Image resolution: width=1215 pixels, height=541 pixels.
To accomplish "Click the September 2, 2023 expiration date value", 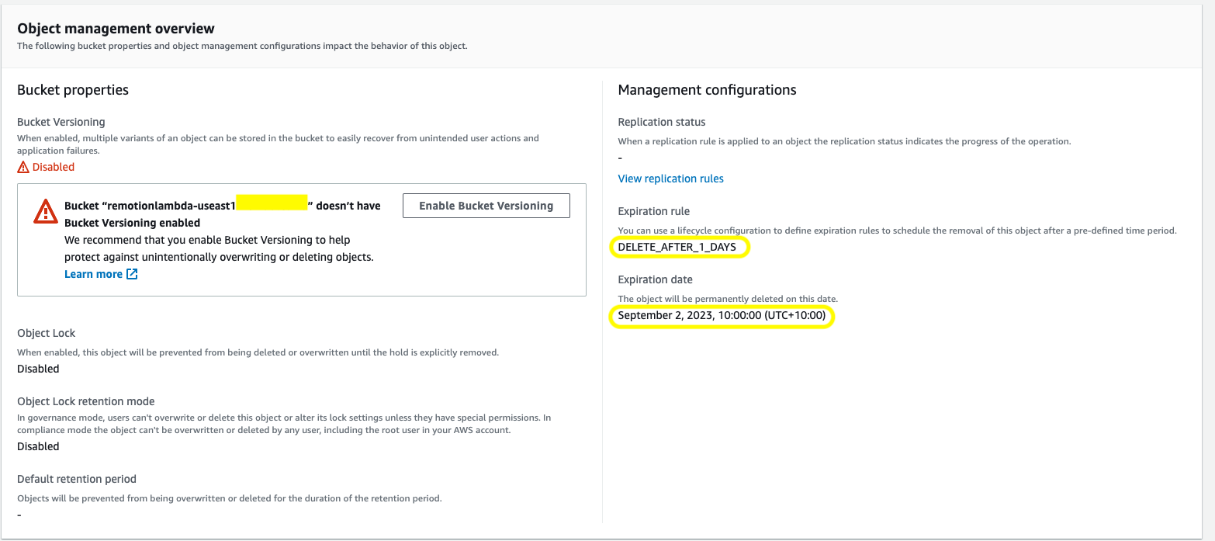I will point(721,316).
